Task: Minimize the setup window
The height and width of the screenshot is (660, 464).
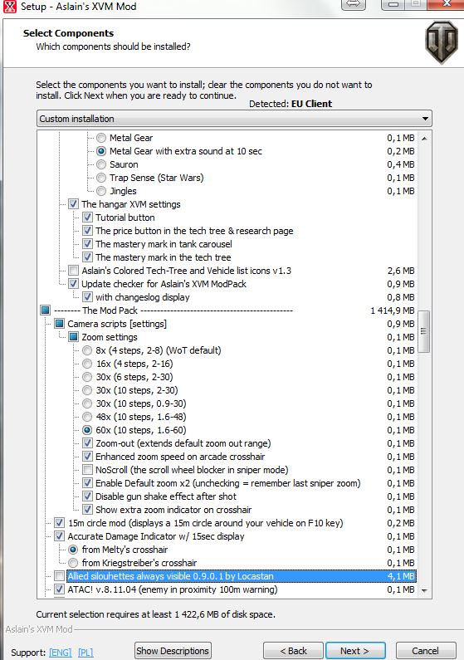Action: (393, 4)
